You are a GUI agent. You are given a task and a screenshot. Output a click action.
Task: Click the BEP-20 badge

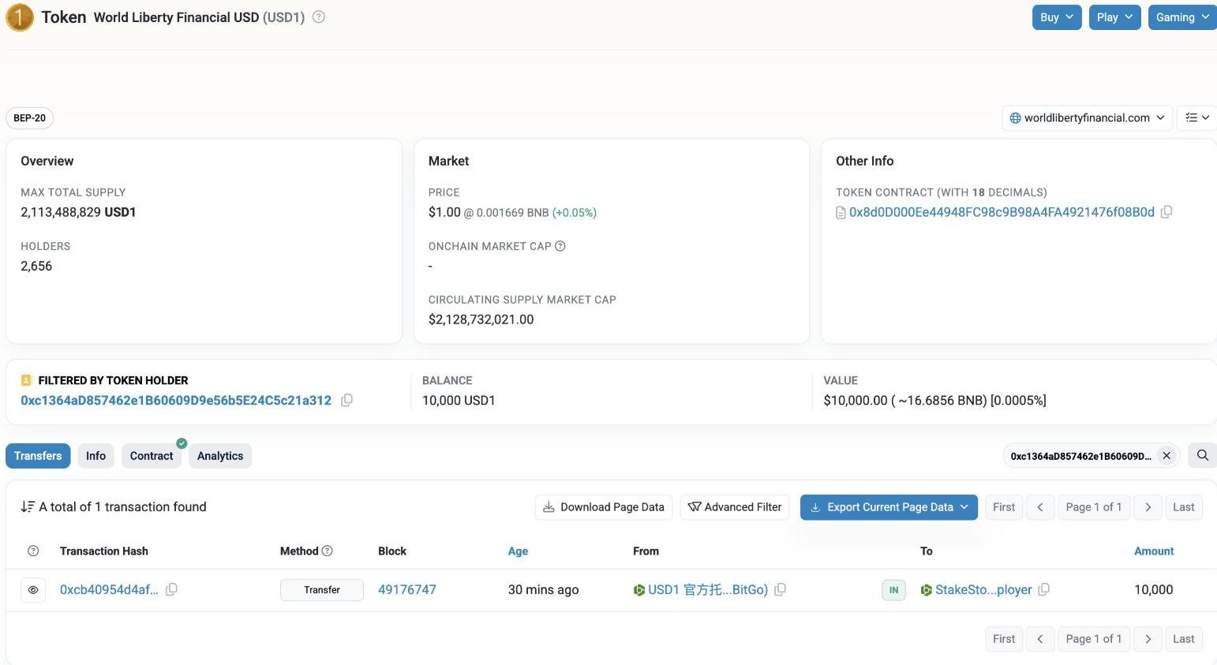click(29, 118)
